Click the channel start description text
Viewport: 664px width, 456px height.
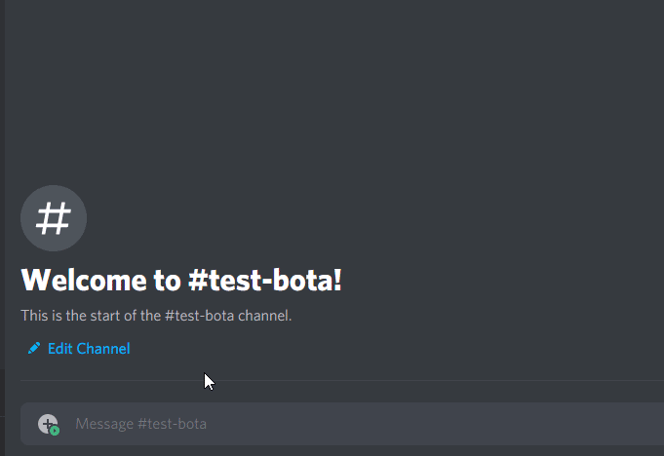click(x=156, y=316)
